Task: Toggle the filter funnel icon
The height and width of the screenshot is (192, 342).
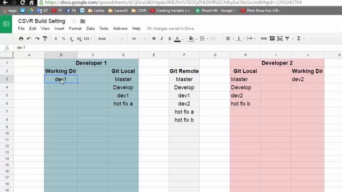Action: (287, 38)
